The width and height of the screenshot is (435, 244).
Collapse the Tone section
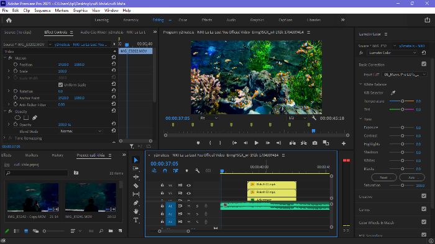pos(360,119)
